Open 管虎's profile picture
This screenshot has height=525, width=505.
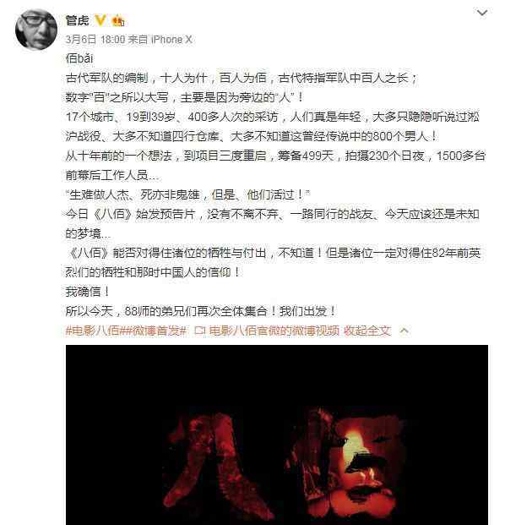36,30
